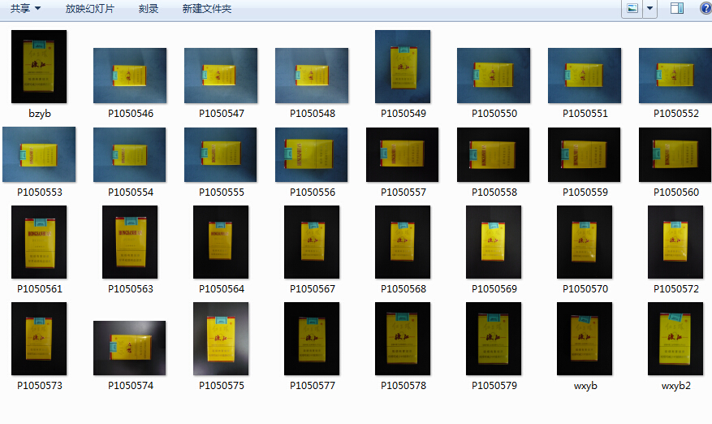Select the P1050569 photo thumbnail
Screen dimensions: 712x424
pos(494,242)
